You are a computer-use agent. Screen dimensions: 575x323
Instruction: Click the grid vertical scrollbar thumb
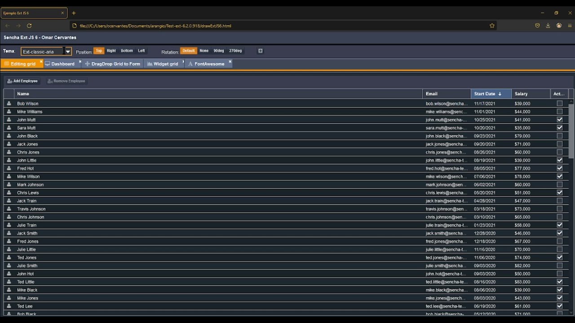(571, 131)
